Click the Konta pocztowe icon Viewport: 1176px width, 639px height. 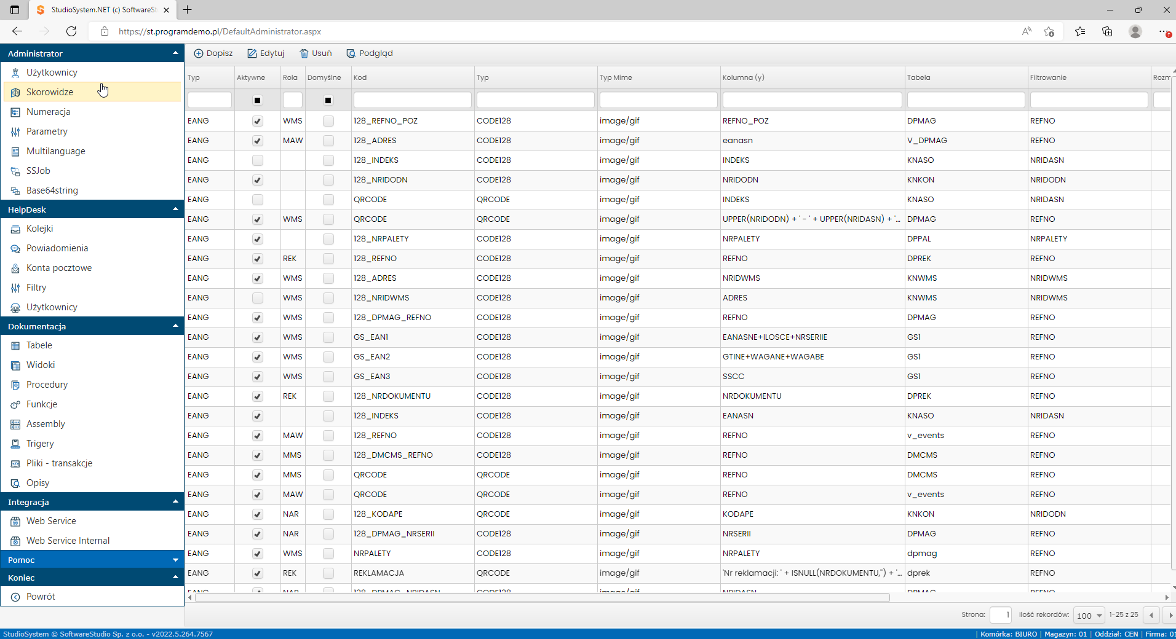pyautogui.click(x=15, y=269)
